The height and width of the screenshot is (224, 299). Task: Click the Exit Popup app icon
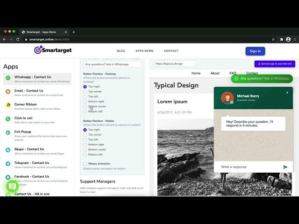(x=8, y=133)
